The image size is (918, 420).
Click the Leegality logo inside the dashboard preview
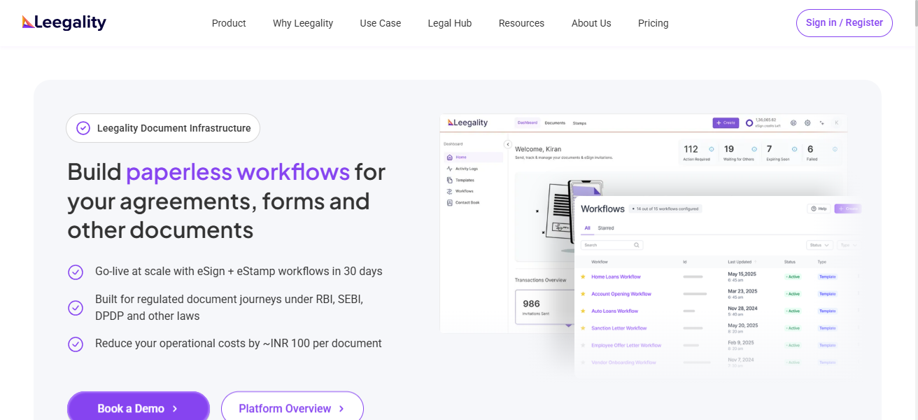coord(468,122)
